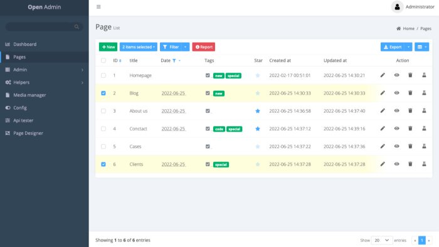Screen dimensions: 439x247
Task: Click the Administrator avatar icon
Action: pyautogui.click(x=397, y=7)
